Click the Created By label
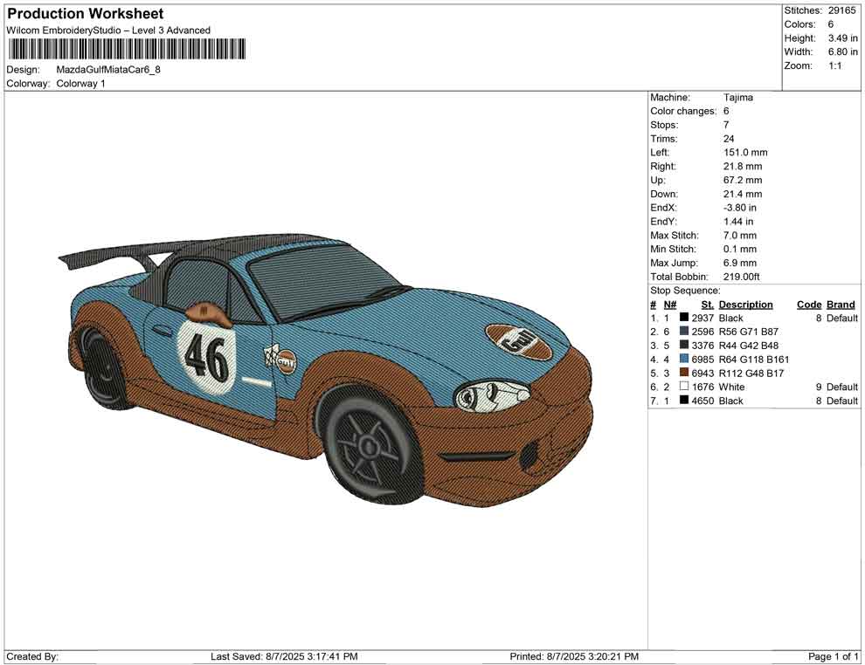 tap(32, 656)
